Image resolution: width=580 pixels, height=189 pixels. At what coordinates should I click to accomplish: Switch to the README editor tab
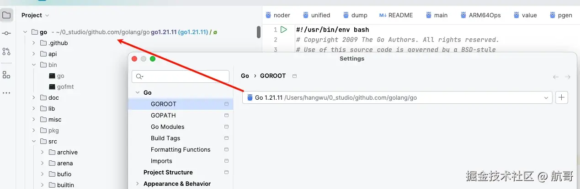(396, 15)
